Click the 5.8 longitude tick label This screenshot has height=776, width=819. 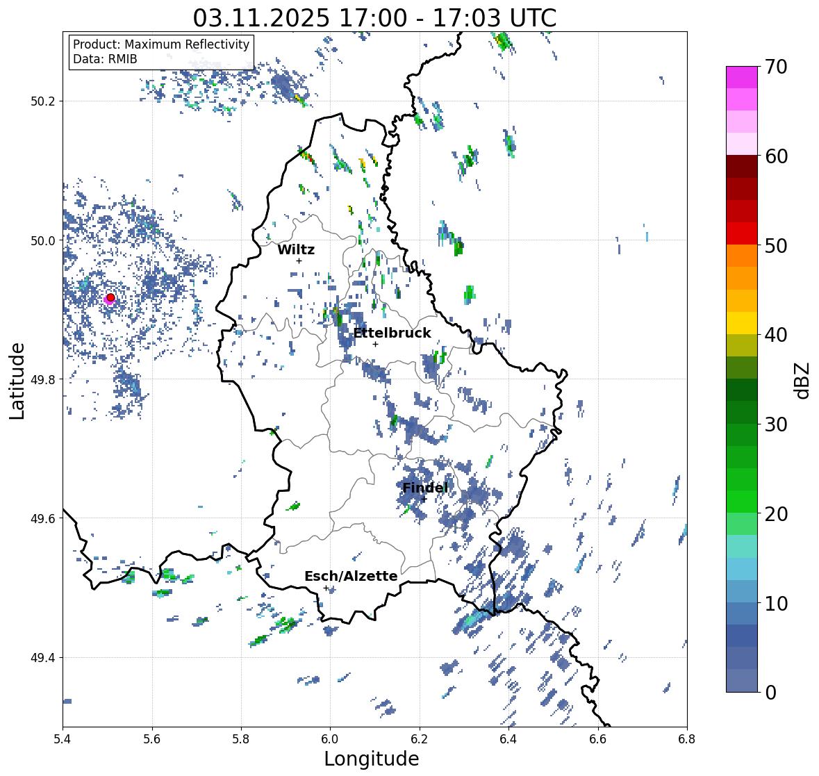point(241,739)
